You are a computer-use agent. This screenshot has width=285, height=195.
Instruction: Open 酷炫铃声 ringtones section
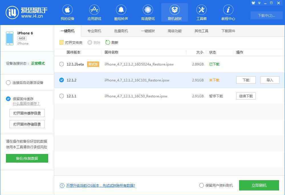[121, 13]
